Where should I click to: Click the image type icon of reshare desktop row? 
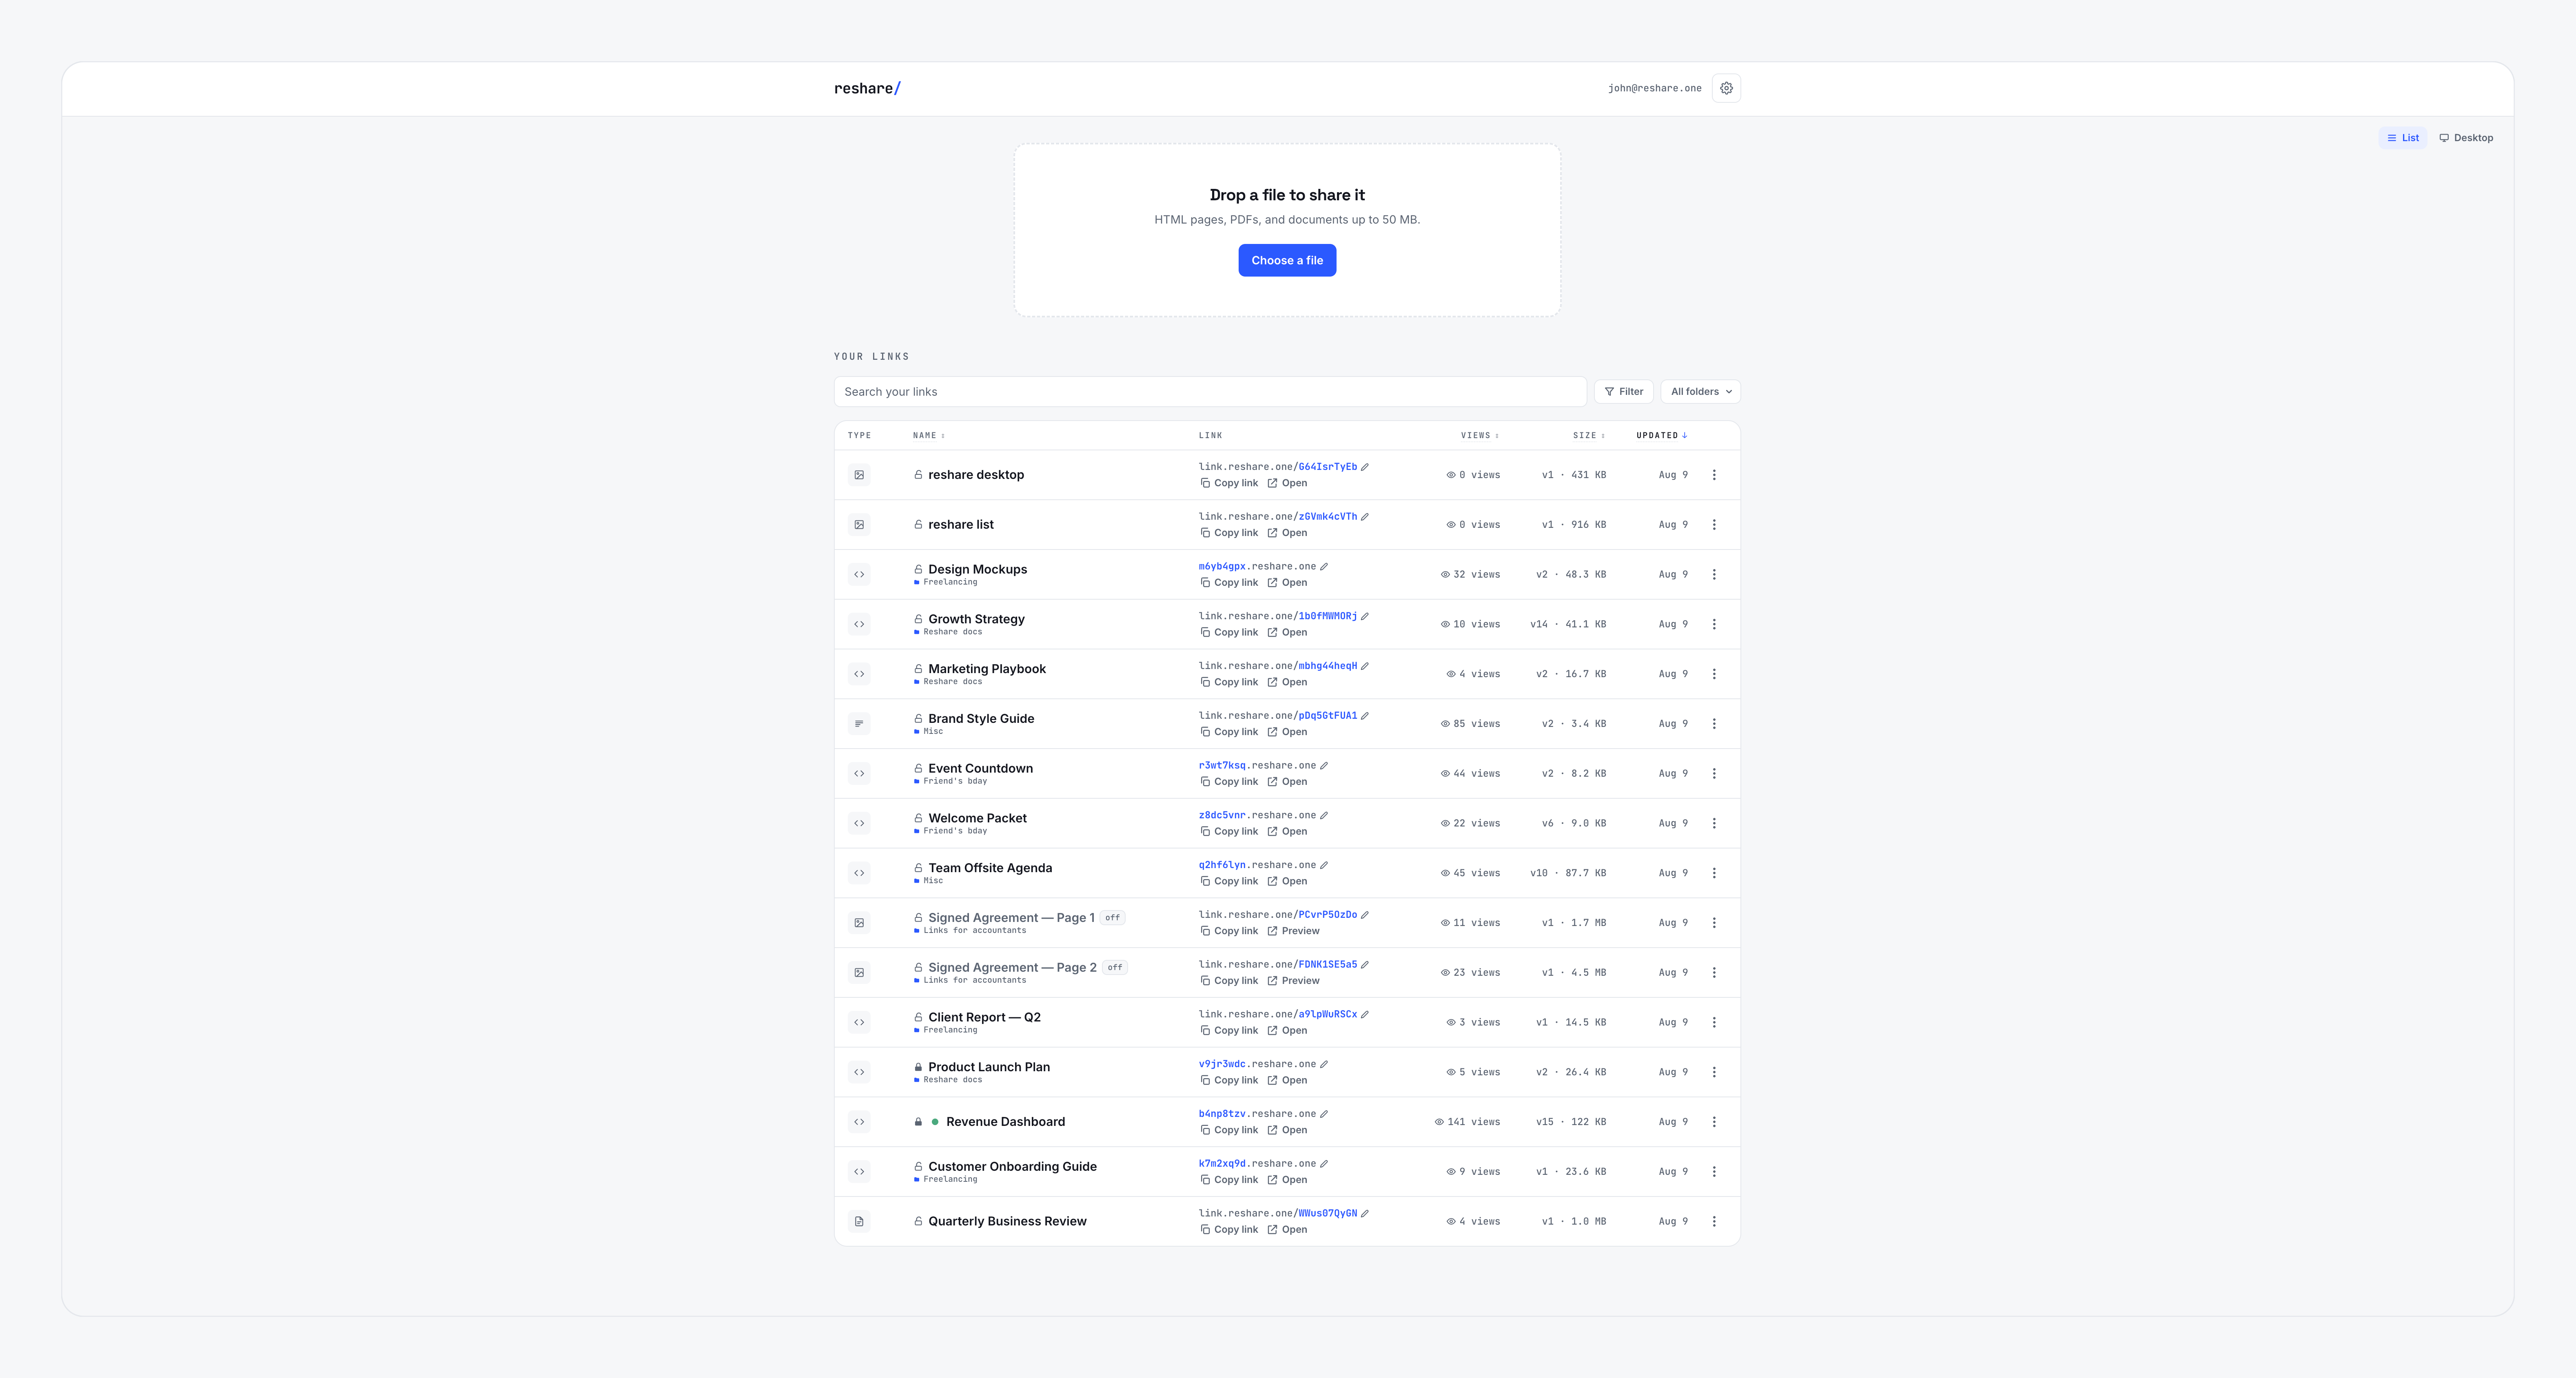(859, 475)
